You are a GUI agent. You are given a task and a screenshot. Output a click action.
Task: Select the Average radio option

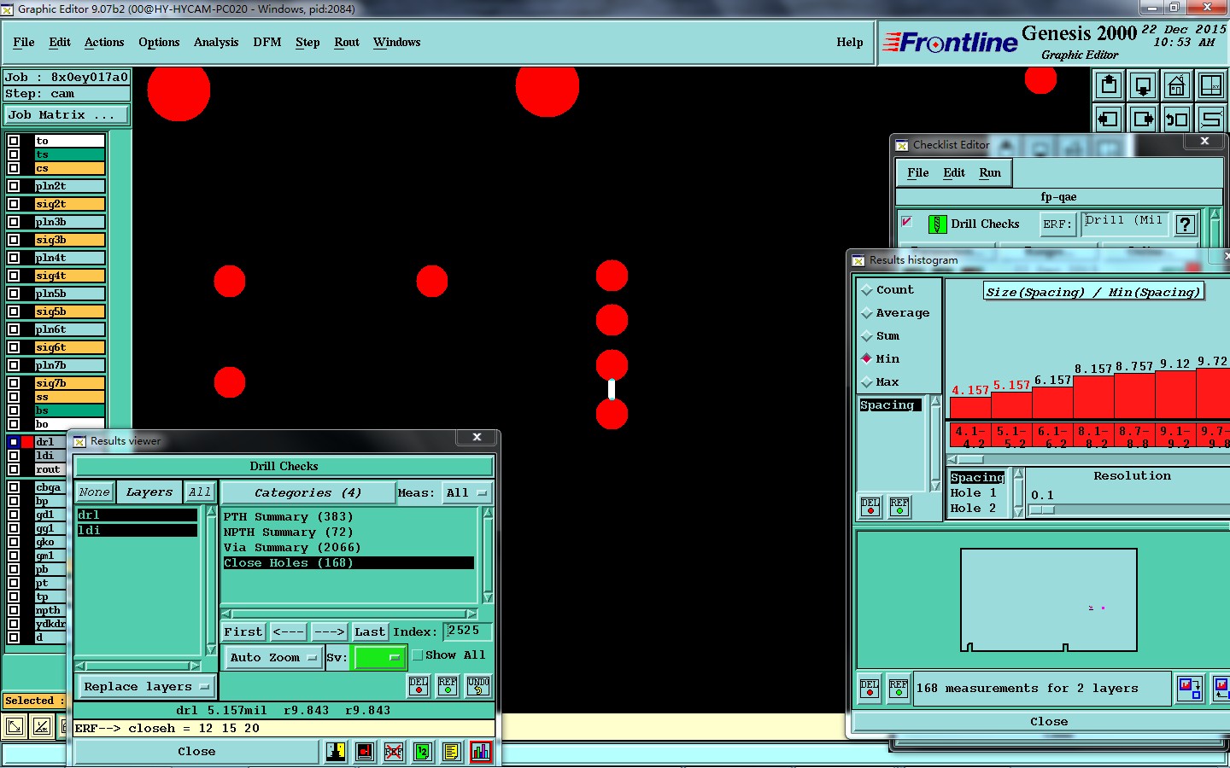867,313
